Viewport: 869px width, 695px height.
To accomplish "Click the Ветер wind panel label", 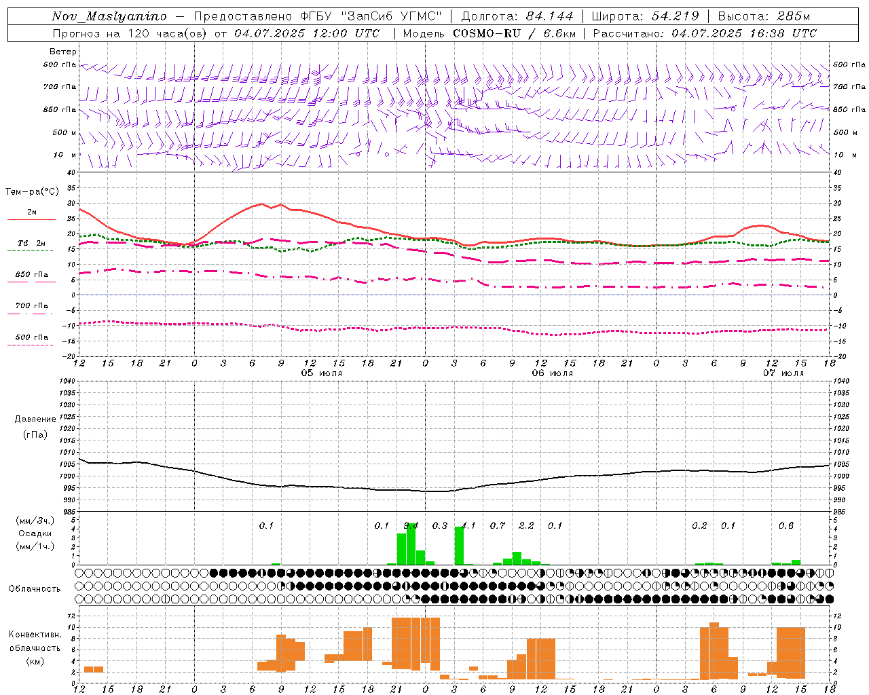I will pos(63,52).
